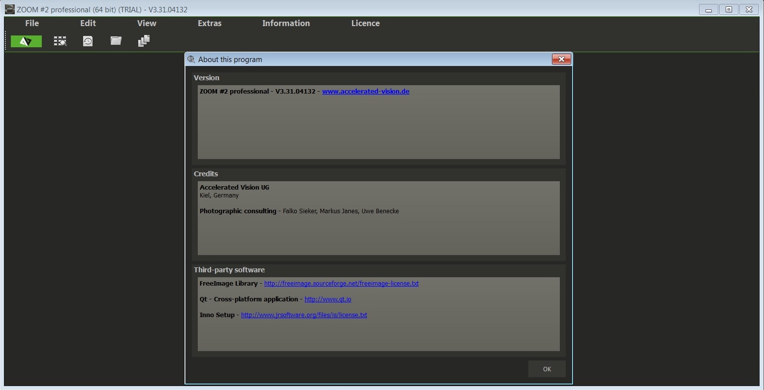Open the recent files history icon
Viewport: 764px width, 390px height.
point(88,41)
